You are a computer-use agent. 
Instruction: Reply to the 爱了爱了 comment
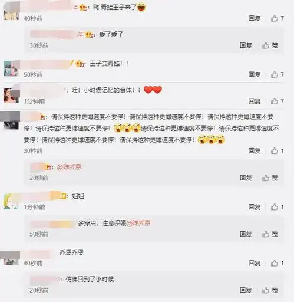(246, 45)
